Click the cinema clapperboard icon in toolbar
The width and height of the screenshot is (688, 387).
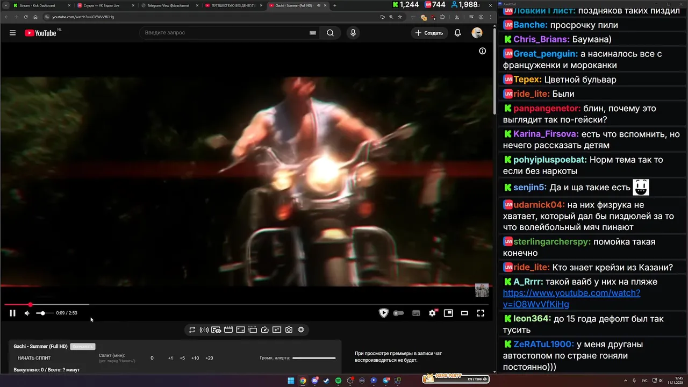click(x=228, y=329)
